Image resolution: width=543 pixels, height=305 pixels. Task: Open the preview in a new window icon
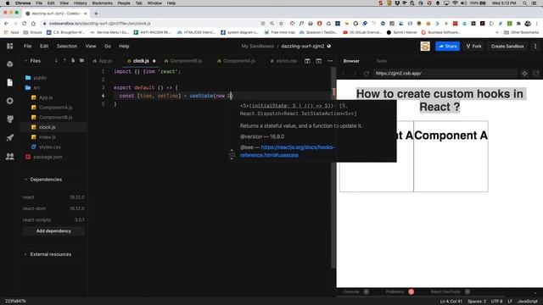click(535, 74)
